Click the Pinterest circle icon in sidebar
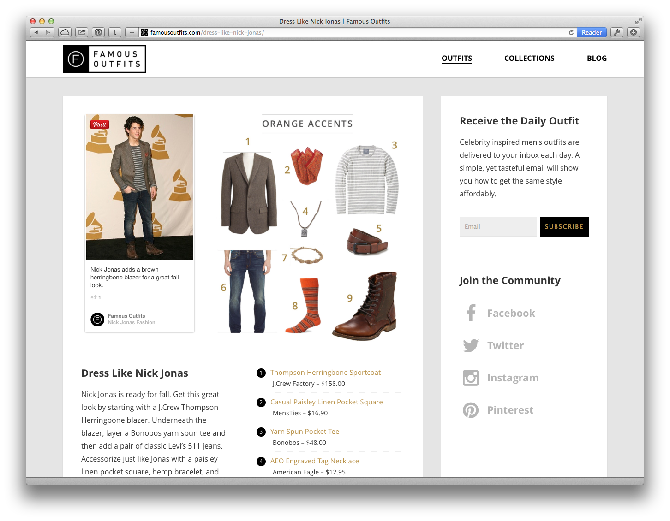 [471, 410]
